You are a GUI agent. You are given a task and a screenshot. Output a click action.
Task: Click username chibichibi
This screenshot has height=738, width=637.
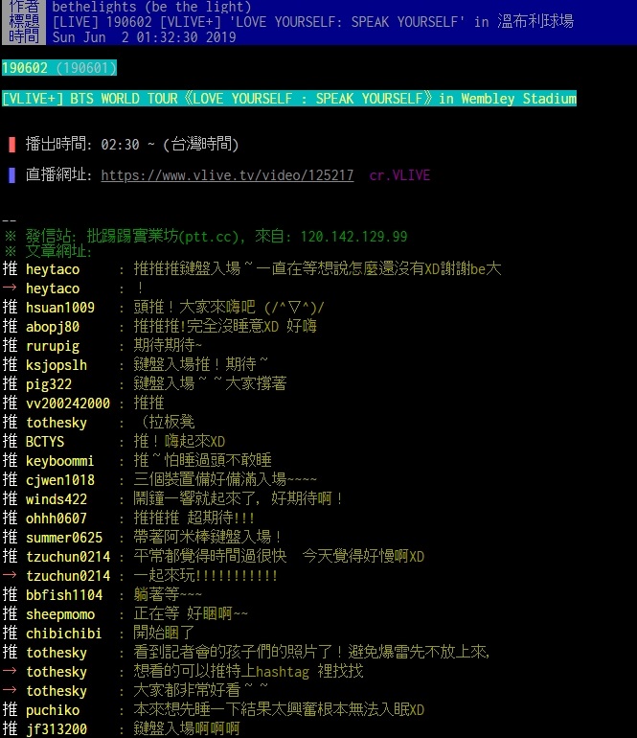click(64, 634)
